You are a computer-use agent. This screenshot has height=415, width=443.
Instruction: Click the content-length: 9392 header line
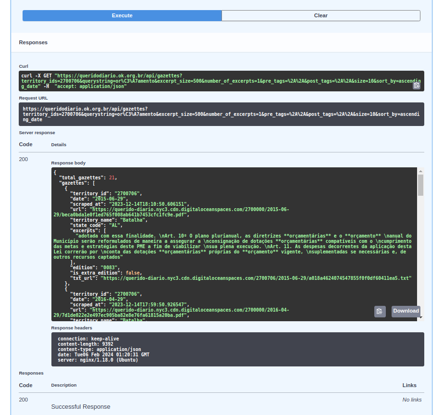click(86, 344)
